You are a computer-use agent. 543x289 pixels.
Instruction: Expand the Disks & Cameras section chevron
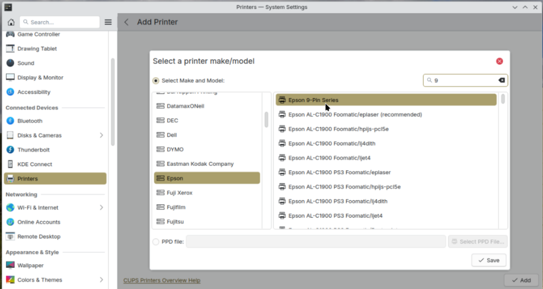click(101, 136)
